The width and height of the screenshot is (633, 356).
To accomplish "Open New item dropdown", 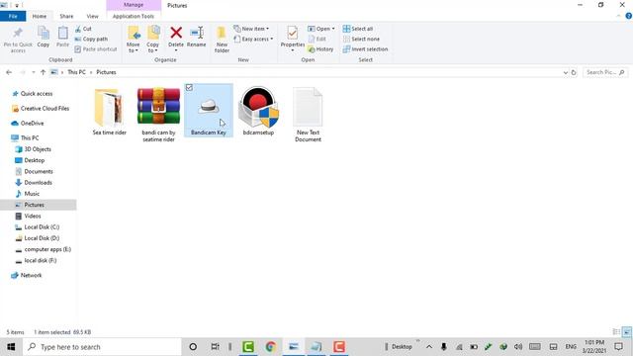I will click(x=251, y=29).
